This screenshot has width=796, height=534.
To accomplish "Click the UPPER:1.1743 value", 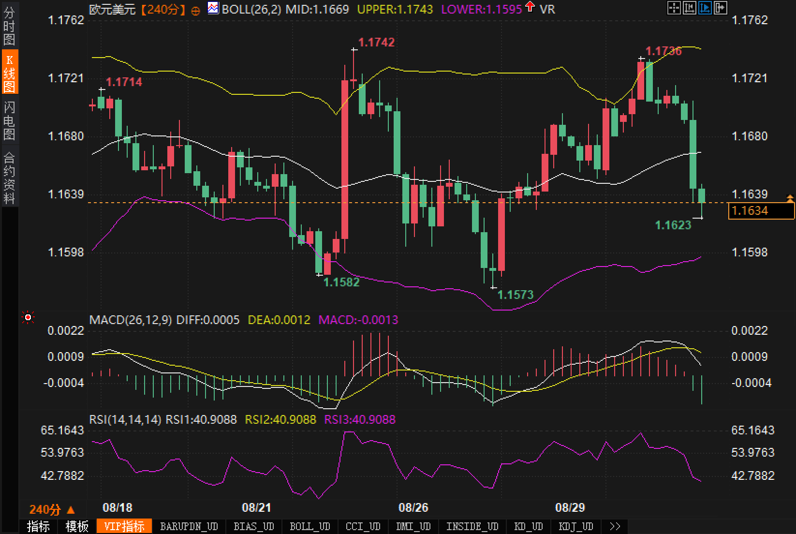I will click(395, 9).
